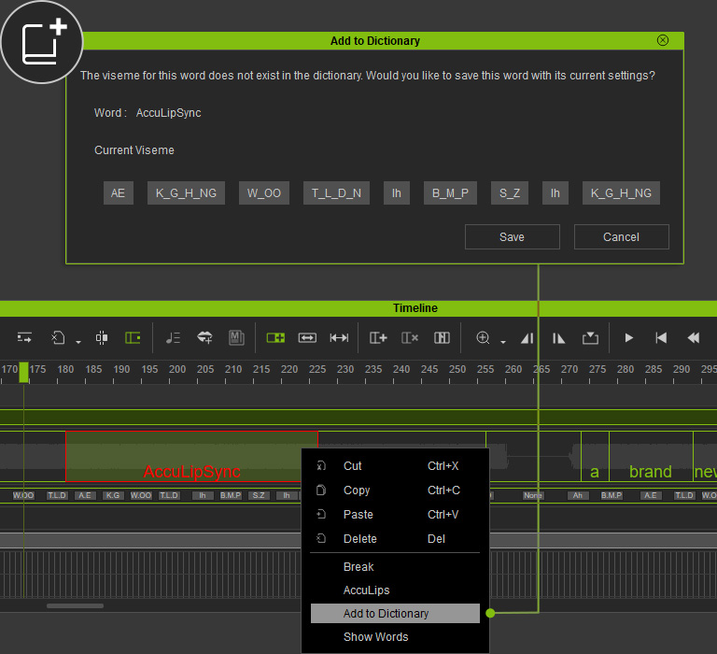Select AccuLips in the context menu
The image size is (717, 654).
366,590
